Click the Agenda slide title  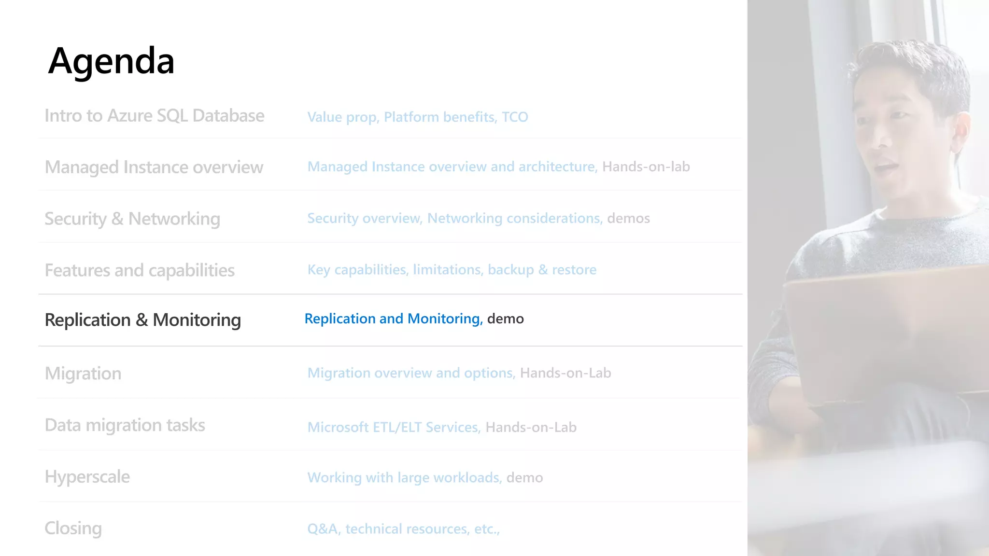[x=111, y=62]
